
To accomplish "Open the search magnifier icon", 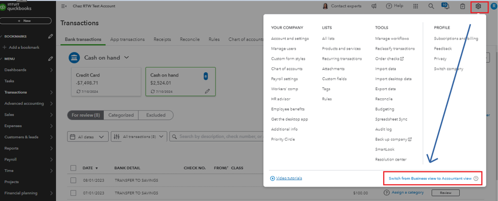I will click(431, 6).
